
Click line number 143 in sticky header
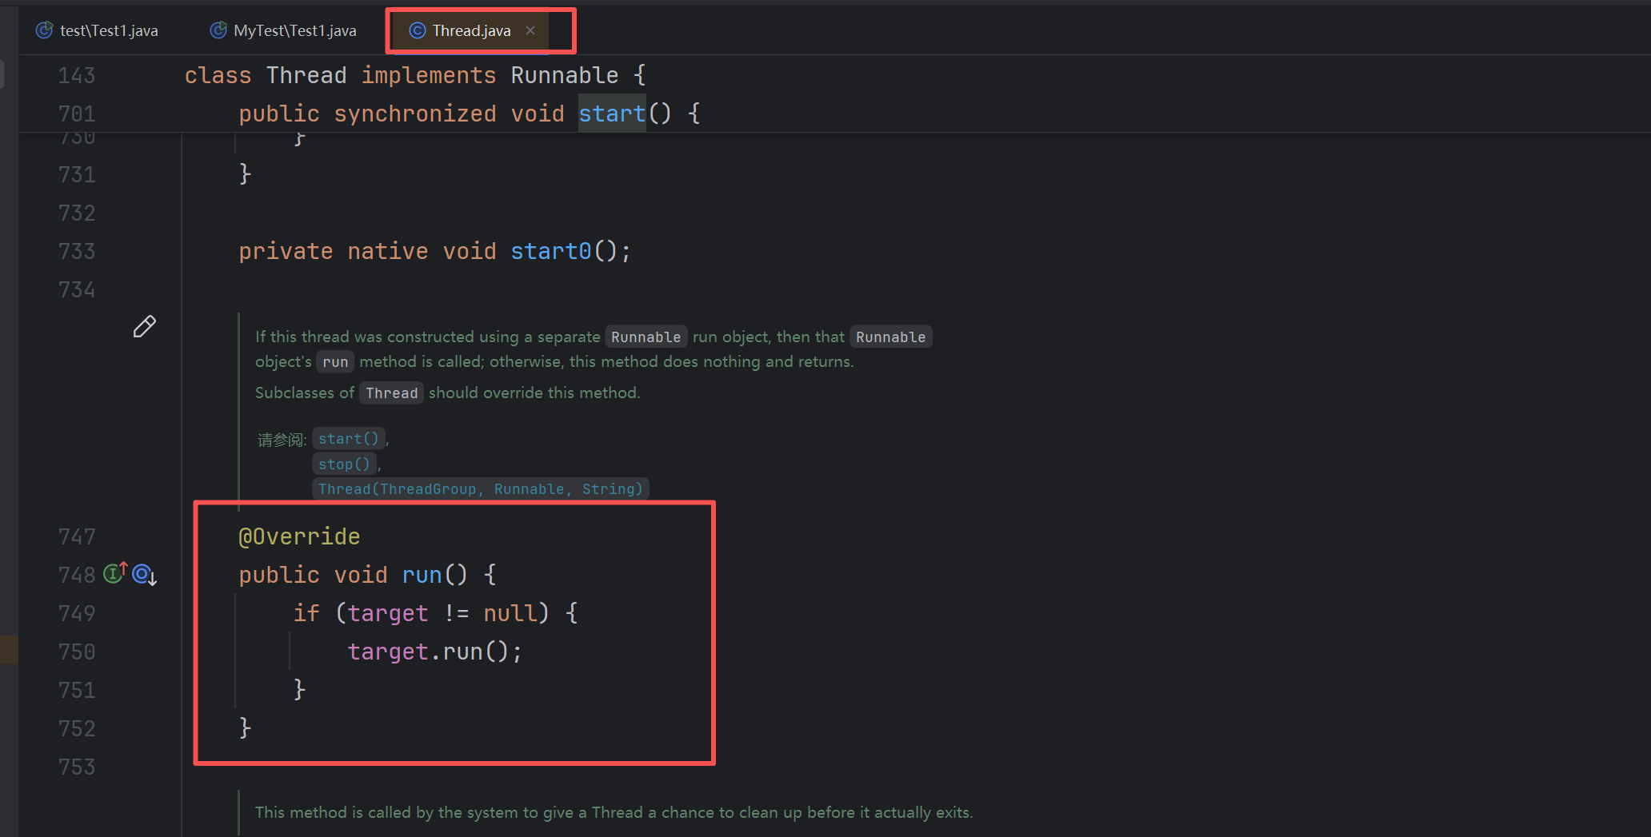tap(77, 75)
